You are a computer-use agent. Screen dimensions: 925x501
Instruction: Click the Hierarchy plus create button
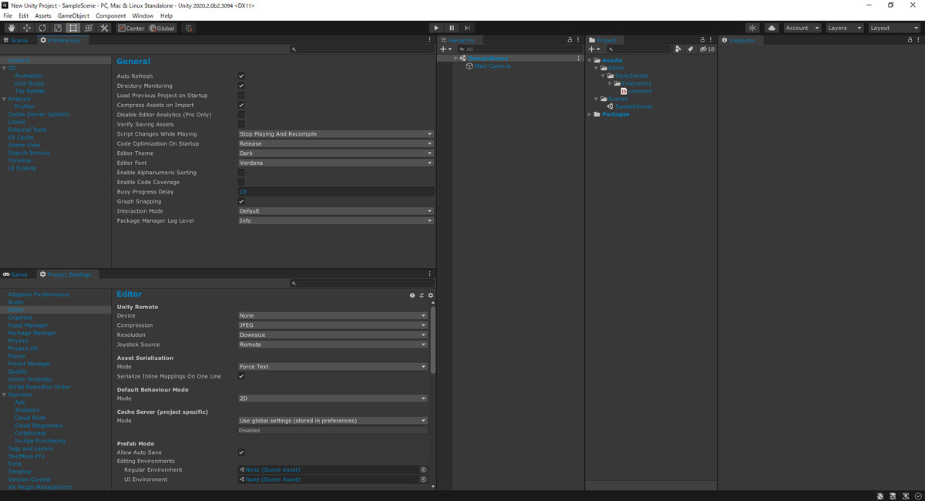(x=446, y=49)
